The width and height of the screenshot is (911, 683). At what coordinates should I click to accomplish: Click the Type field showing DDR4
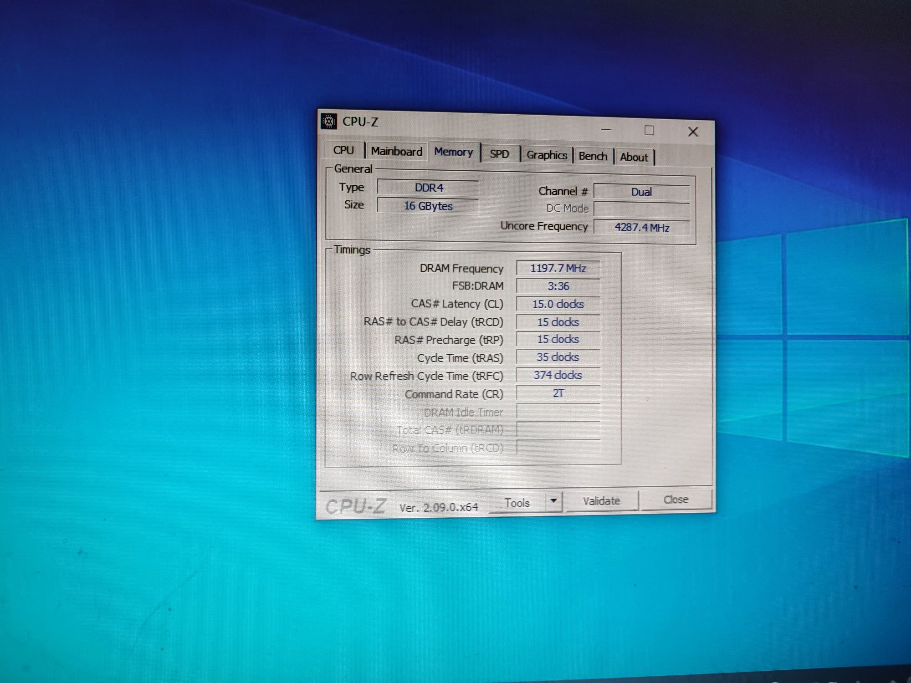tap(428, 188)
